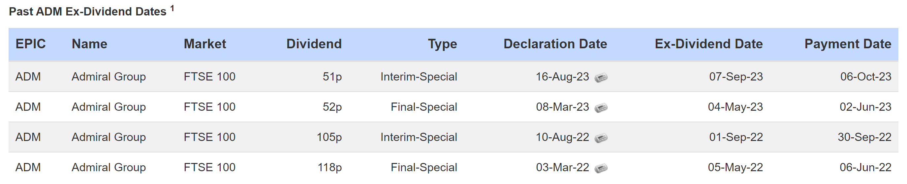Image resolution: width=907 pixels, height=184 pixels.
Task: Open the announcement icon beside 16-Aug-23
Action: point(601,77)
